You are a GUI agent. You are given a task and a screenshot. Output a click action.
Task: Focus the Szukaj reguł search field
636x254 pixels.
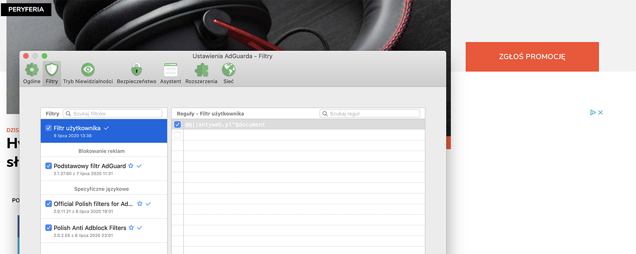(x=370, y=114)
